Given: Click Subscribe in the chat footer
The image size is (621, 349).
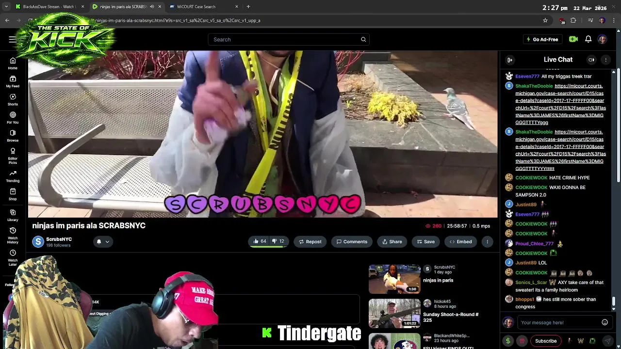Looking at the screenshot, I should click(x=546, y=341).
